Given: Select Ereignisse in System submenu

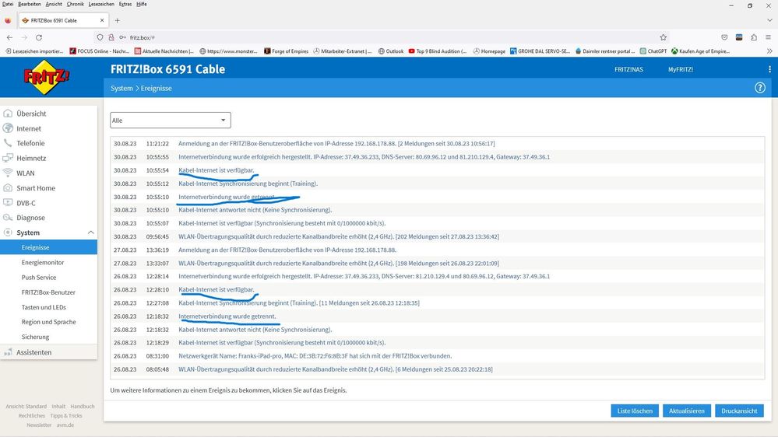Looking at the screenshot, I should coord(48,247).
